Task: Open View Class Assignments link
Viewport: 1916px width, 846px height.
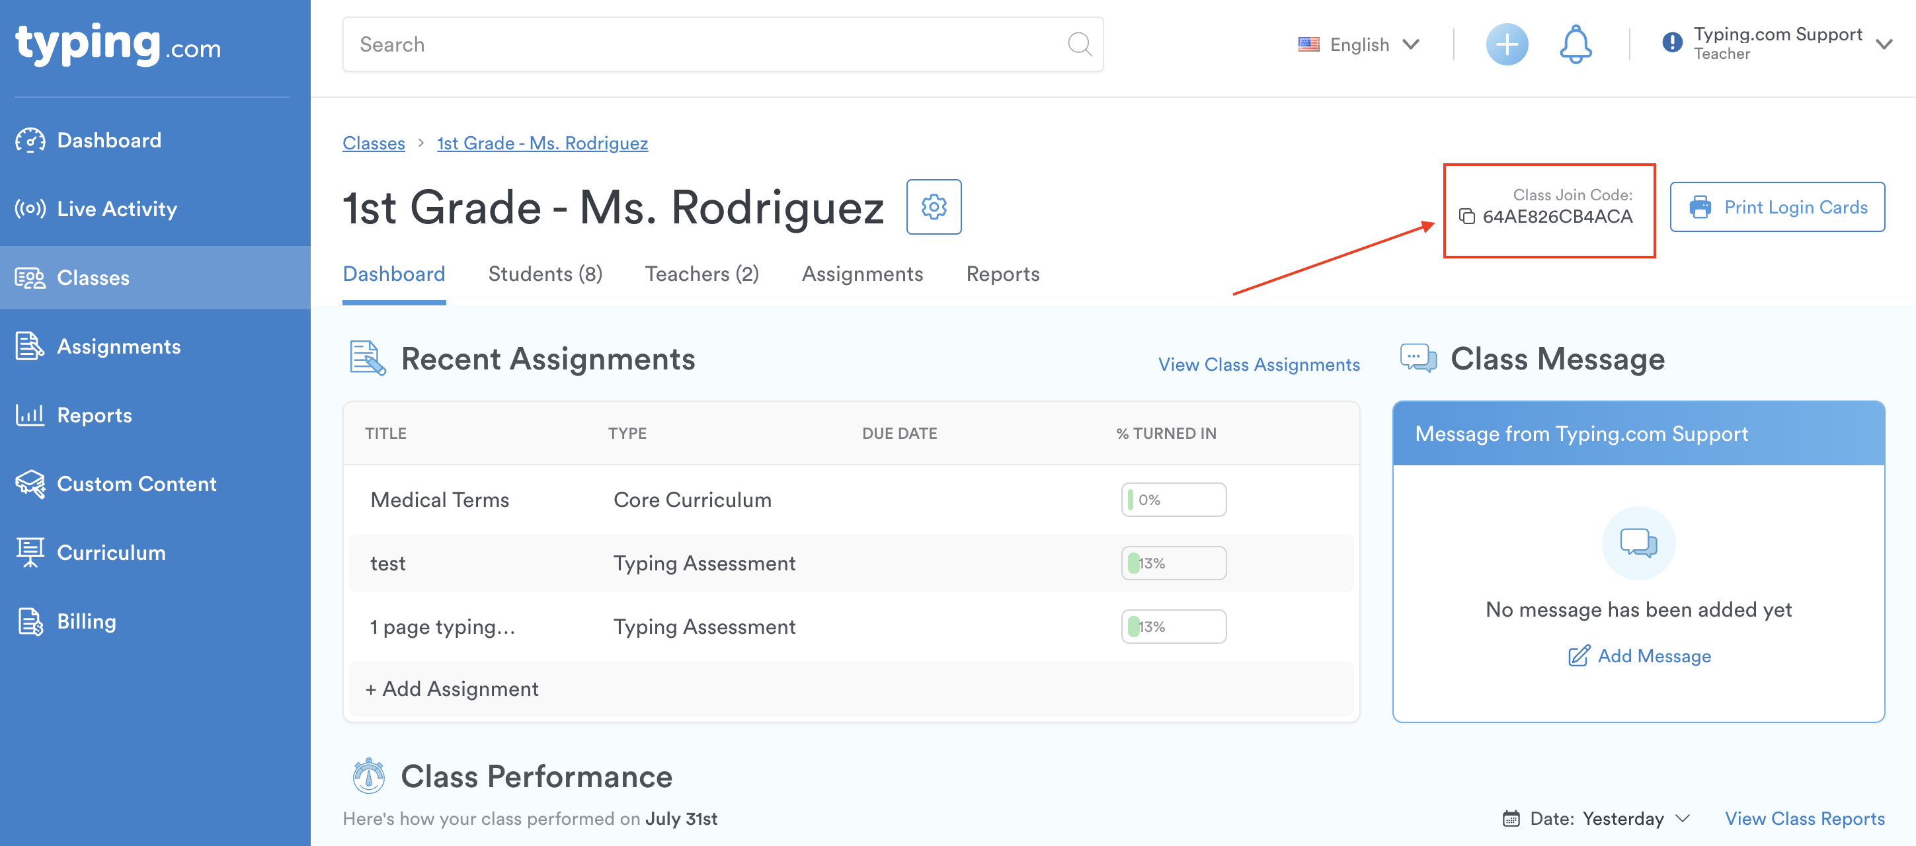Action: click(1259, 364)
